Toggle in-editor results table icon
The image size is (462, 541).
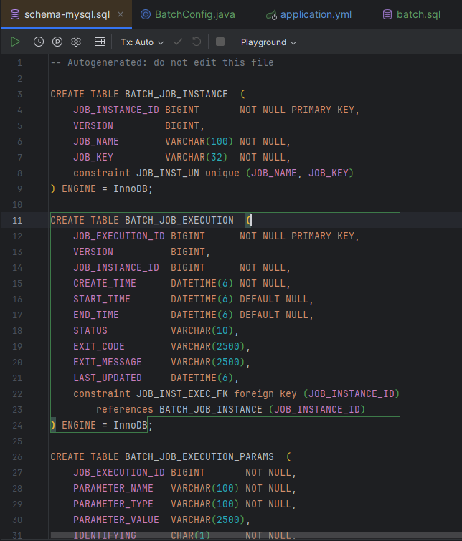pyautogui.click(x=100, y=42)
